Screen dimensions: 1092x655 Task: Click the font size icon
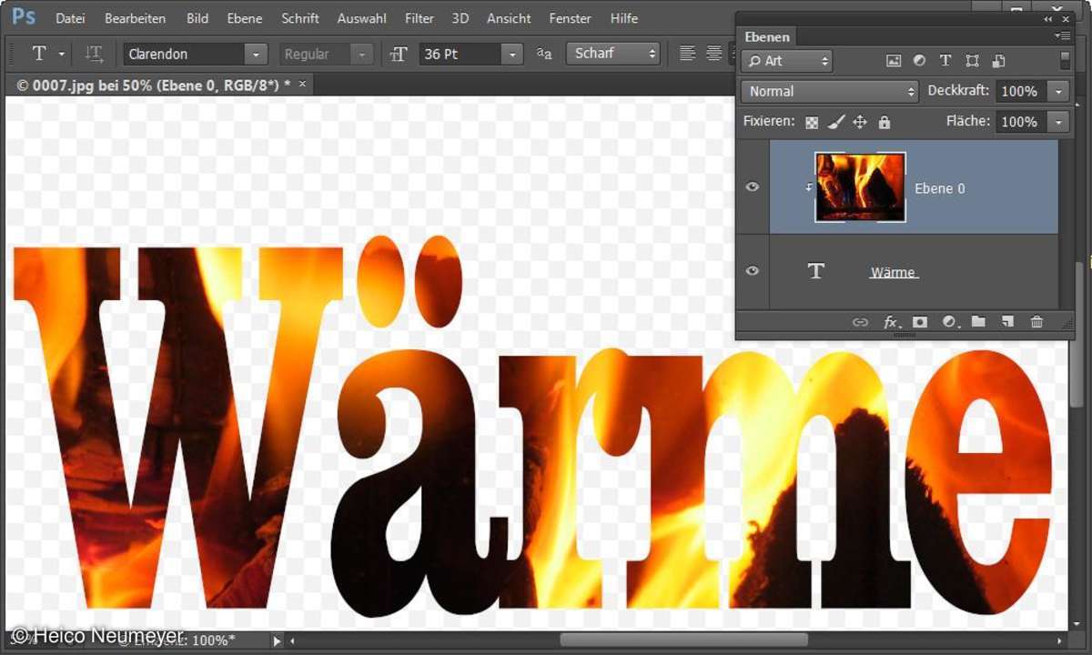click(x=398, y=55)
